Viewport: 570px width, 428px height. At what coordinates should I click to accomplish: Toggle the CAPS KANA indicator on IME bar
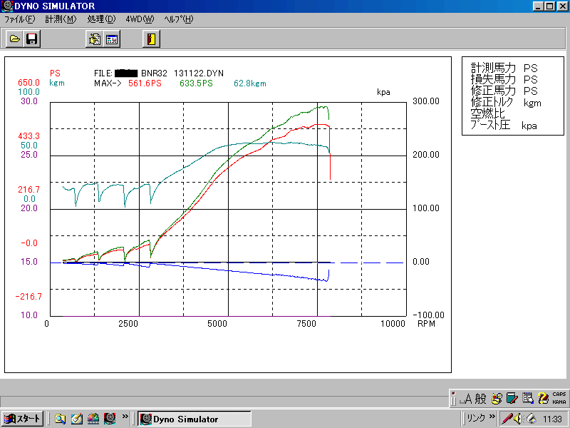click(560, 398)
